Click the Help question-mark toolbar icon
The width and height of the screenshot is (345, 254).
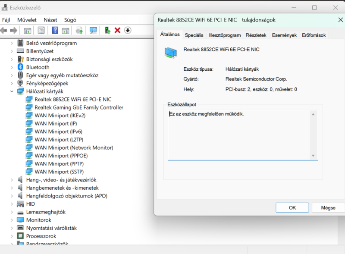(55, 30)
